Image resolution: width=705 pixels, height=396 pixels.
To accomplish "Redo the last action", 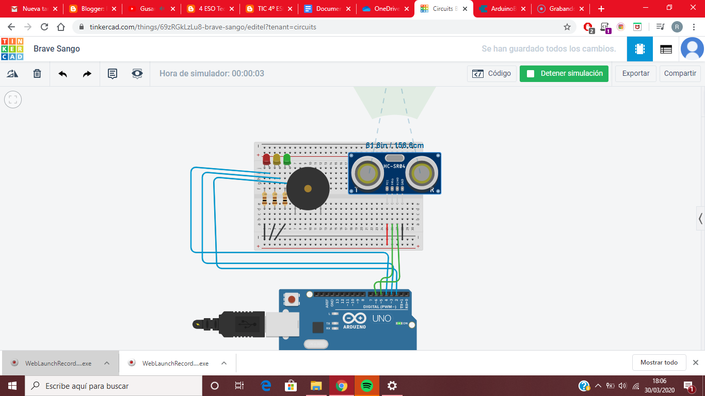I will coord(87,74).
